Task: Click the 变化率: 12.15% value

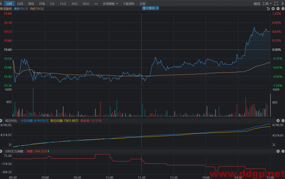Action: point(91,120)
